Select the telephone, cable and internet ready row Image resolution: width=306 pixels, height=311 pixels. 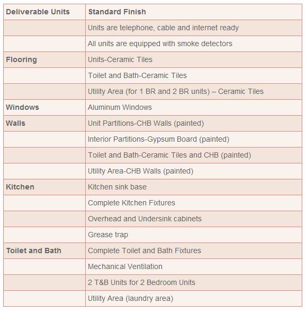pos(152,28)
